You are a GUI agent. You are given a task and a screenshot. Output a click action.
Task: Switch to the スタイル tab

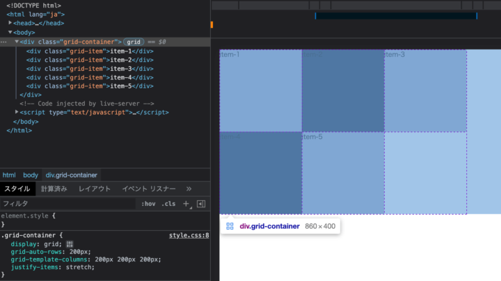coord(17,188)
